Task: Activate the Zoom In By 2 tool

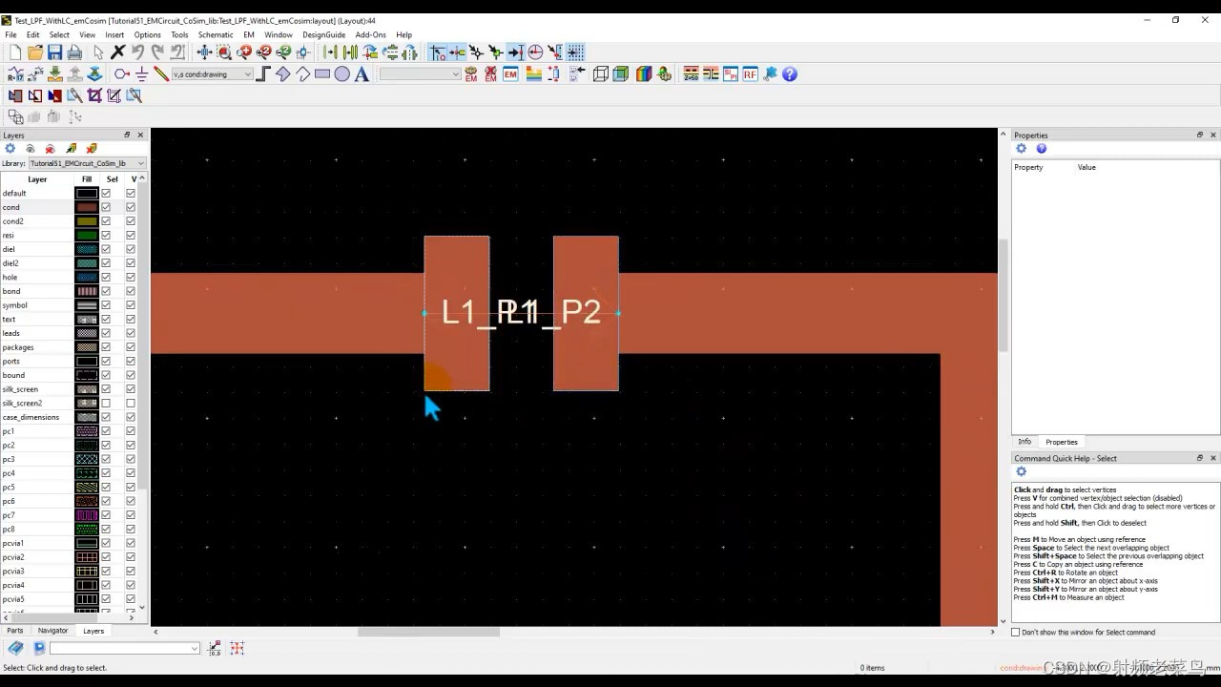Action: tap(262, 53)
